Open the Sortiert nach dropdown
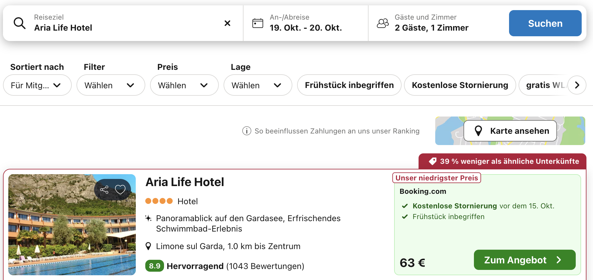This screenshot has width=593, height=280. [x=37, y=85]
